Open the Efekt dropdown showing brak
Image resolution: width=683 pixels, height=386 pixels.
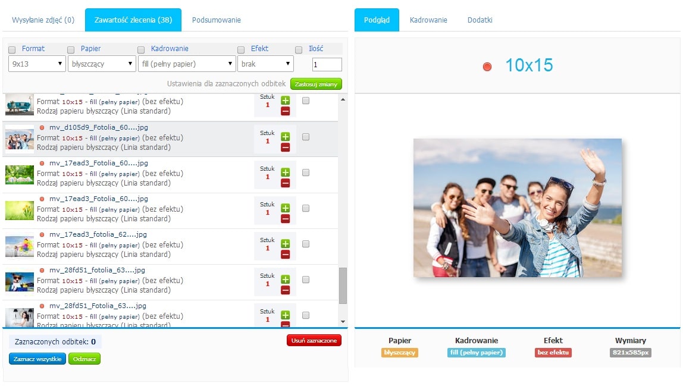point(265,64)
